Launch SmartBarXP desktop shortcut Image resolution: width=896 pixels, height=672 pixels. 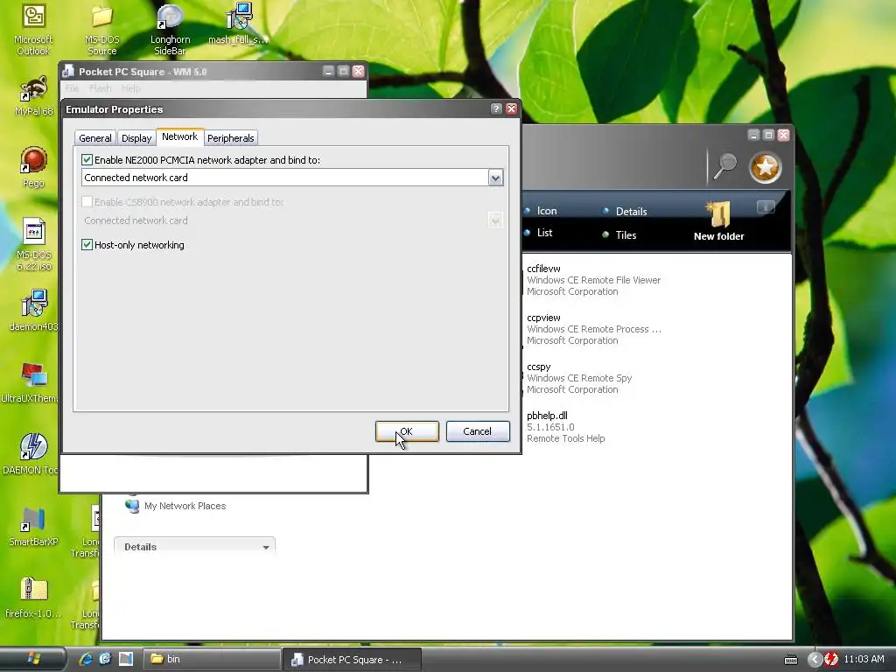pyautogui.click(x=33, y=526)
